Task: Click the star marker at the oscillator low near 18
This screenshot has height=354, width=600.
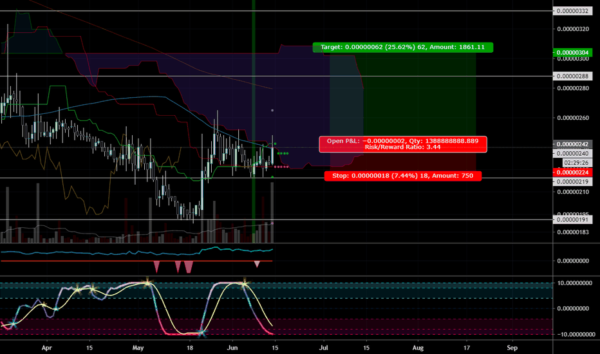Action: click(202, 333)
